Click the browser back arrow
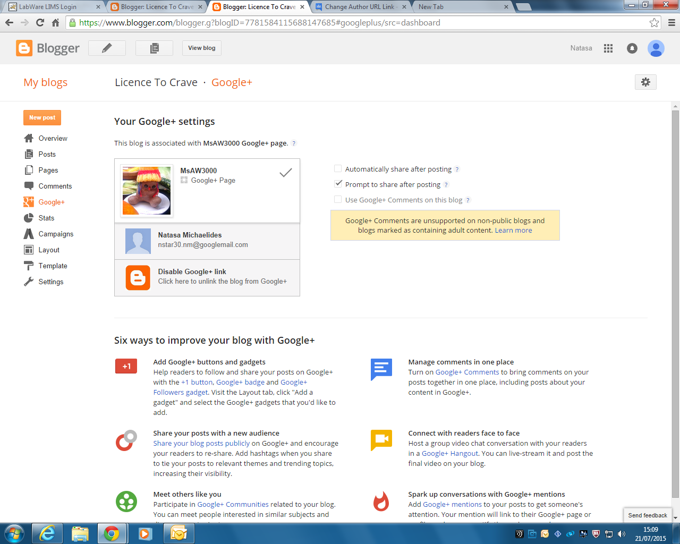This screenshot has width=680, height=544. [9, 22]
